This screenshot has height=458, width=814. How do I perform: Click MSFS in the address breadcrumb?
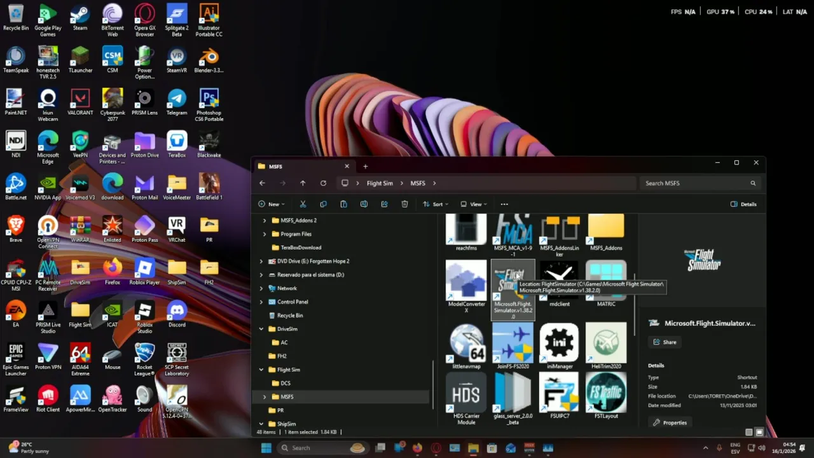click(418, 183)
